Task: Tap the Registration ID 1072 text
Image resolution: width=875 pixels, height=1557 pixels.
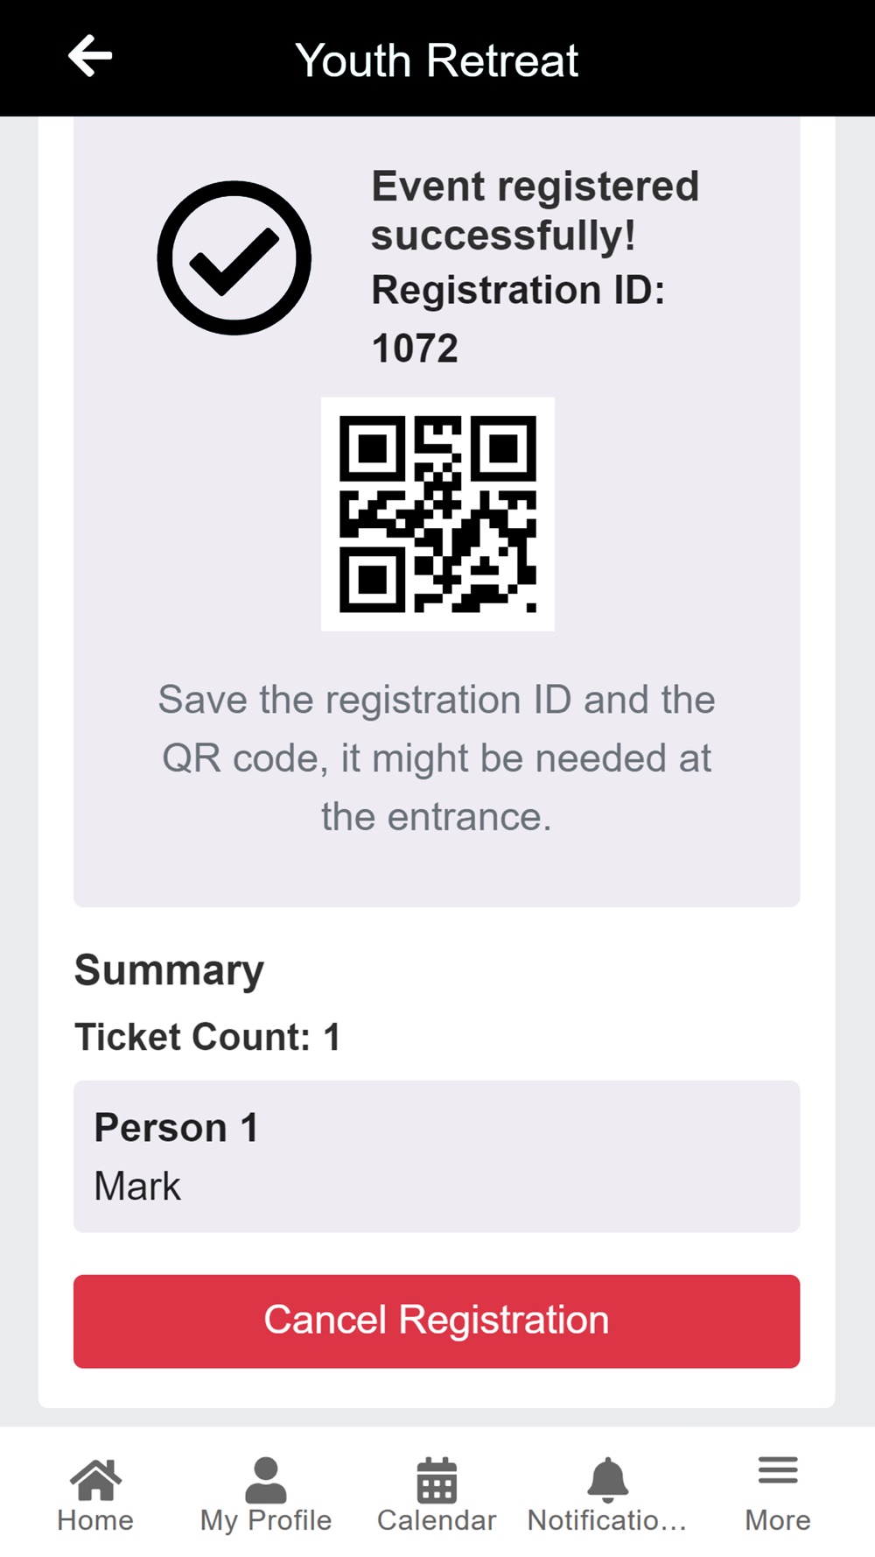Action: 518,319
